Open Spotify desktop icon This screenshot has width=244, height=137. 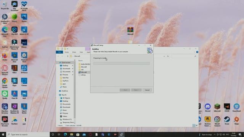5,95
